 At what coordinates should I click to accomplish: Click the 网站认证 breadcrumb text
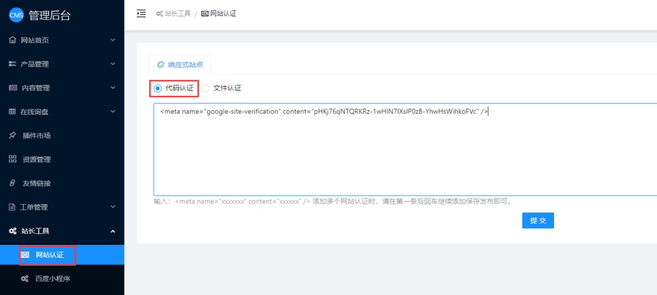[x=223, y=14]
